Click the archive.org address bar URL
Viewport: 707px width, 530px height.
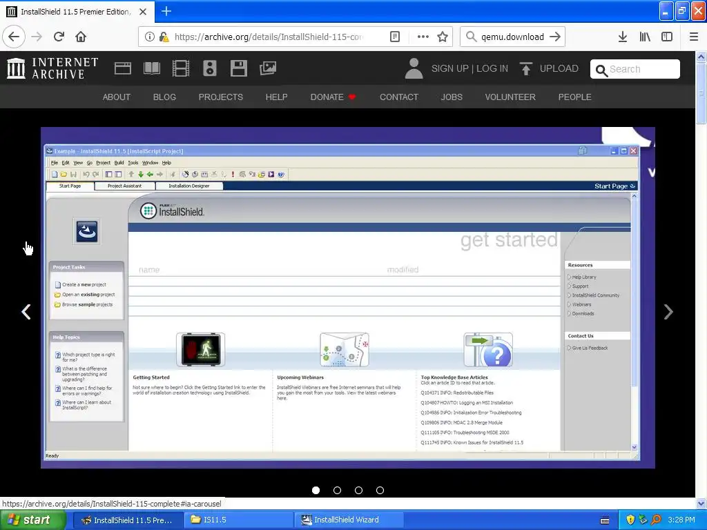point(269,37)
